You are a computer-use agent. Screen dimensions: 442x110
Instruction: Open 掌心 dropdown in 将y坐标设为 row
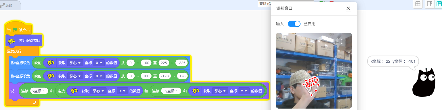tap(75, 76)
